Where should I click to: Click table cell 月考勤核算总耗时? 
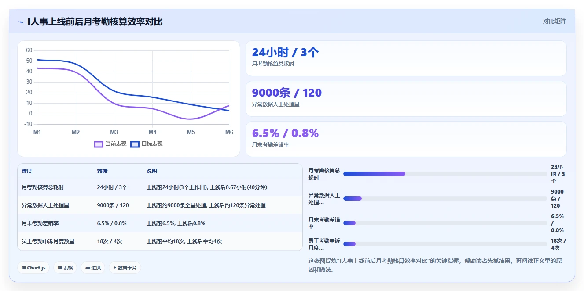[43, 187]
